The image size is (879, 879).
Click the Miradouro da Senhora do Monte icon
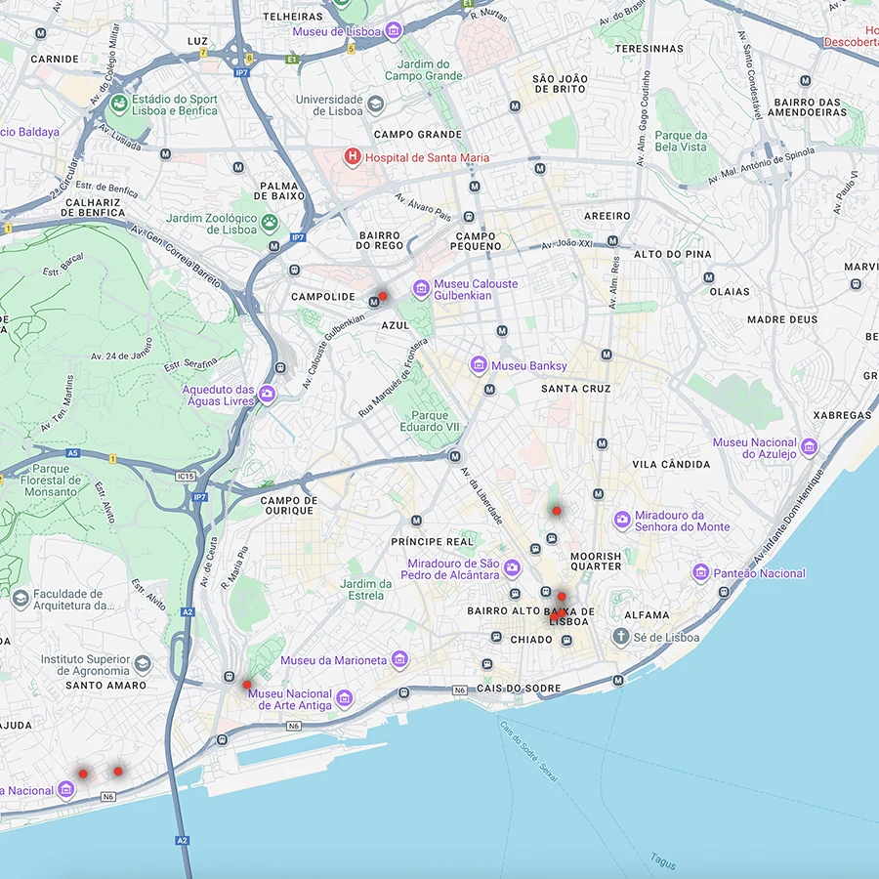[x=622, y=521]
